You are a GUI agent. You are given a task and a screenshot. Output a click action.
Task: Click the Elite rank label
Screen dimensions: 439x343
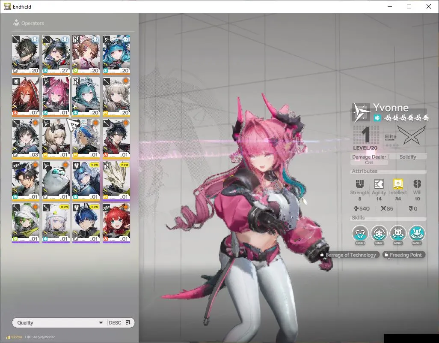point(390,137)
